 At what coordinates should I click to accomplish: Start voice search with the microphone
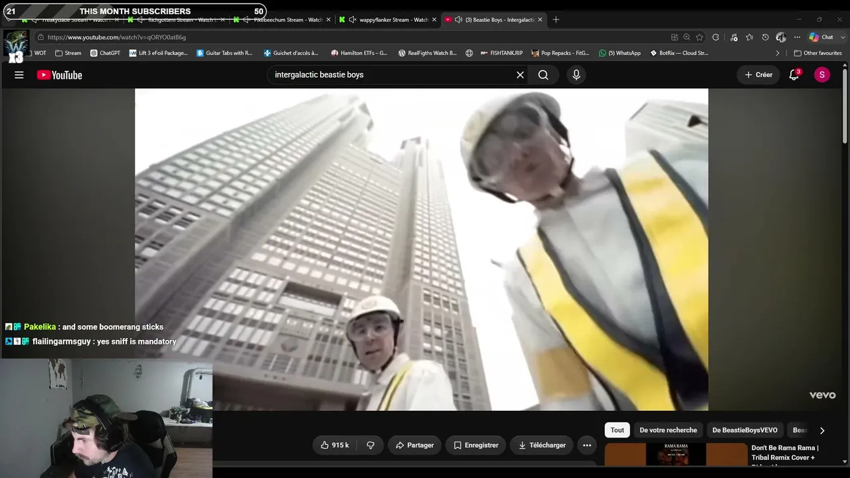pos(576,75)
